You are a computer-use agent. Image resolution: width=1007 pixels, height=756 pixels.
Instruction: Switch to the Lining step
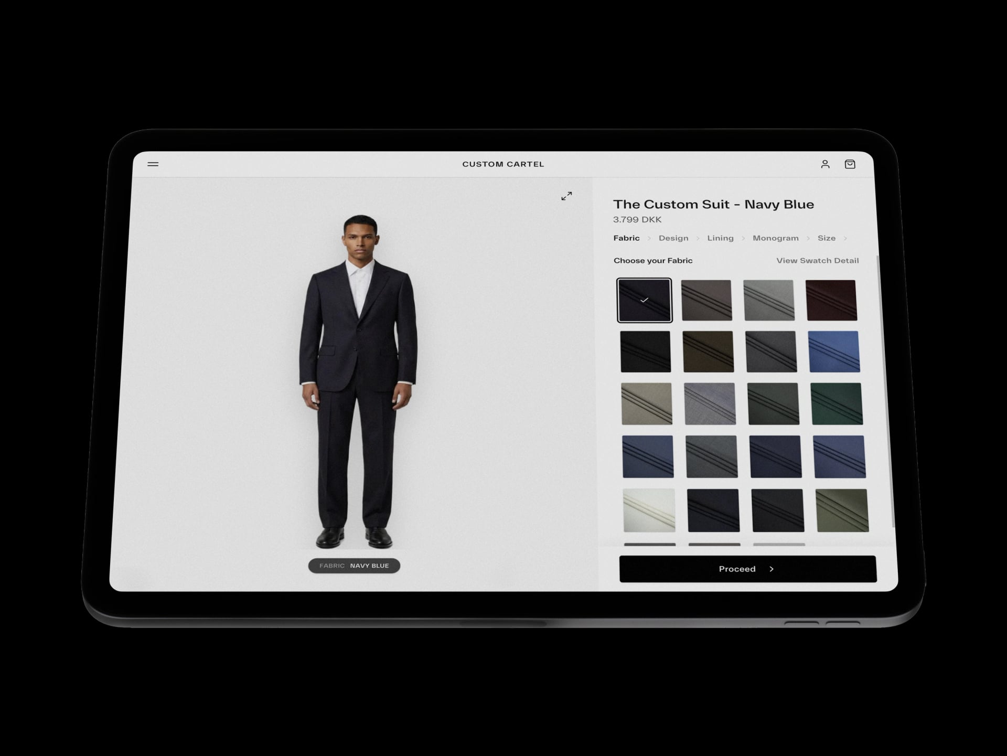click(x=721, y=238)
